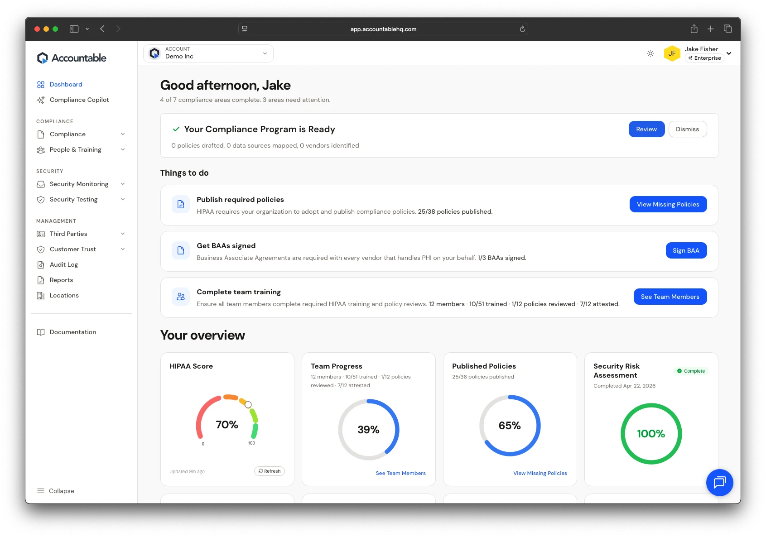Open the Audit Log page

pyautogui.click(x=63, y=264)
